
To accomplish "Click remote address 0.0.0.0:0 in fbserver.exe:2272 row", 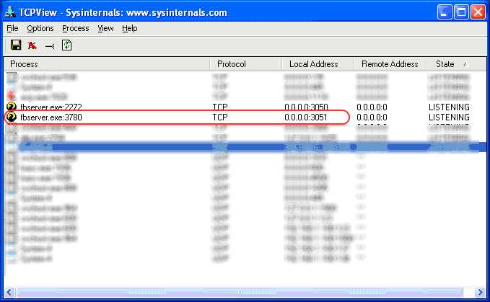I will pyautogui.click(x=372, y=107).
